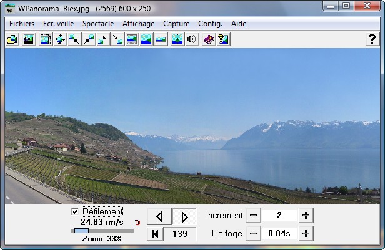Click the screensaver picture icon with black mountains
This screenshot has width=385, height=250.
point(29,39)
